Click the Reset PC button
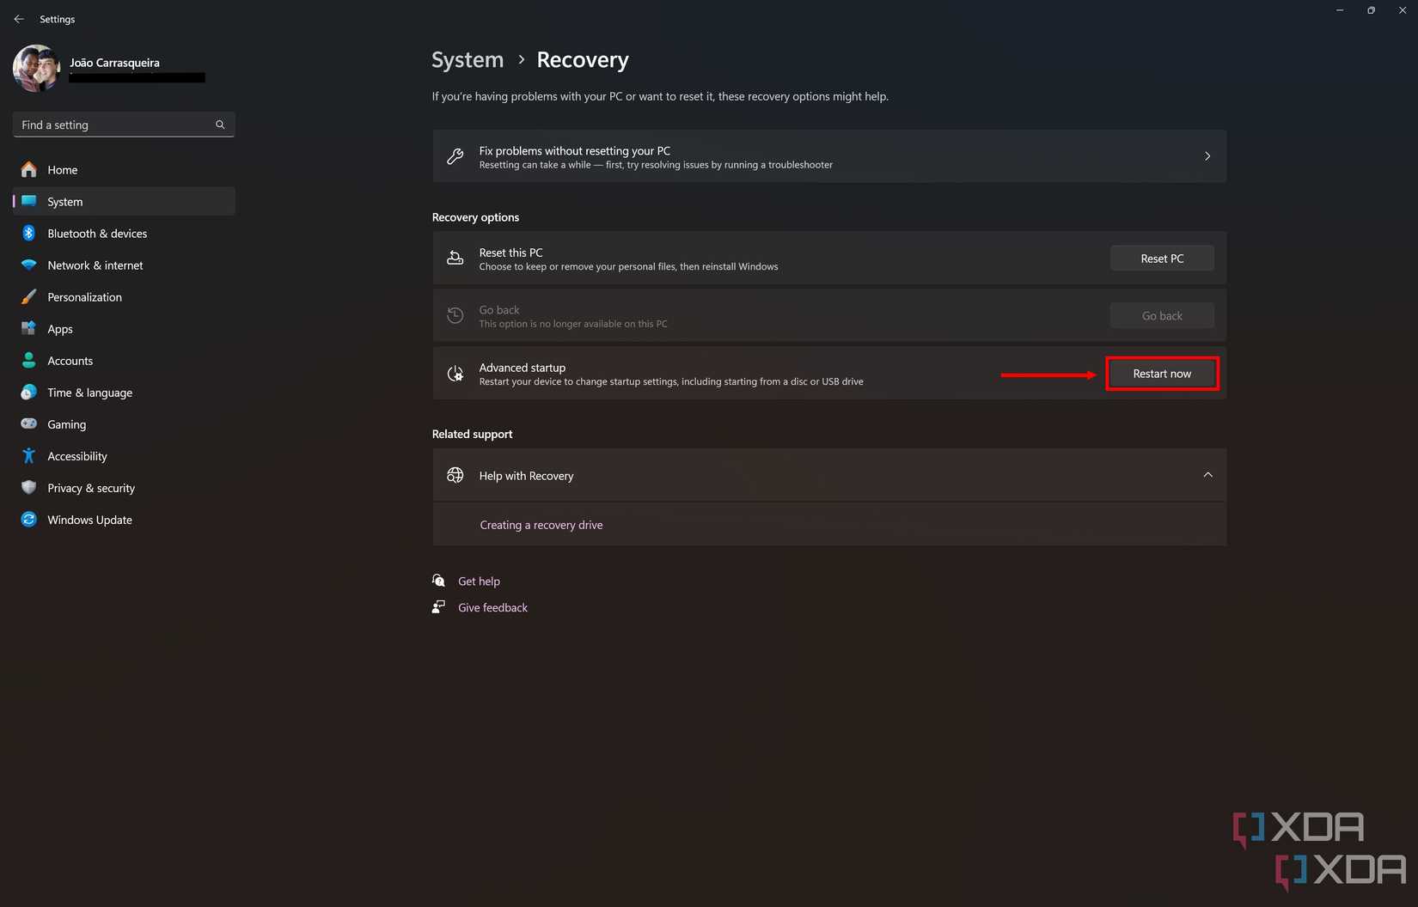The image size is (1418, 907). coord(1162,259)
